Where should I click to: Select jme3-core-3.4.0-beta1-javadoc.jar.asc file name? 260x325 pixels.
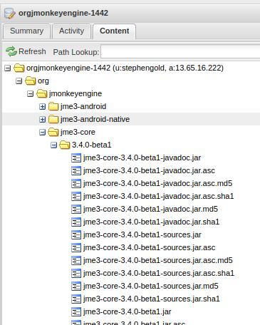tap(149, 170)
